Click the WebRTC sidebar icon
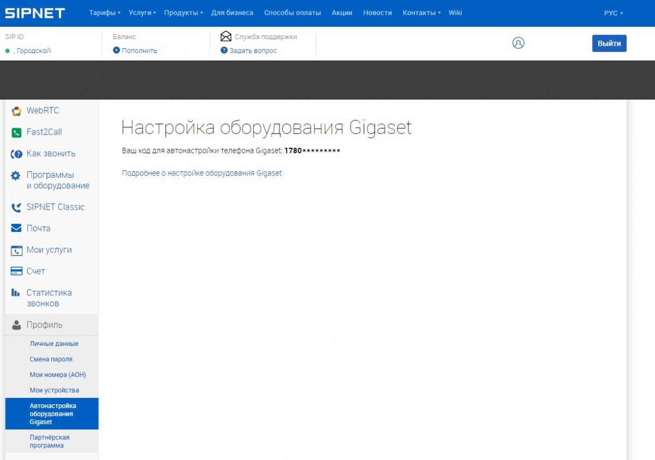The width and height of the screenshot is (655, 460). tap(16, 111)
